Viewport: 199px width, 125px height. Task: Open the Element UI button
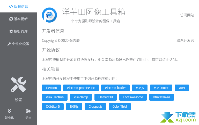(x=106, y=97)
